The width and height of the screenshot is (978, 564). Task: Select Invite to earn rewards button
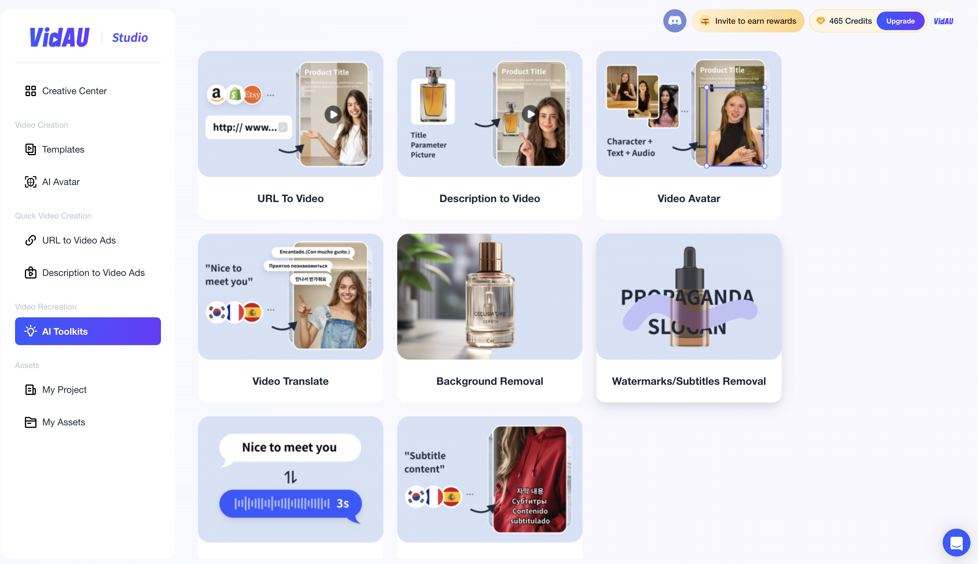tap(747, 21)
